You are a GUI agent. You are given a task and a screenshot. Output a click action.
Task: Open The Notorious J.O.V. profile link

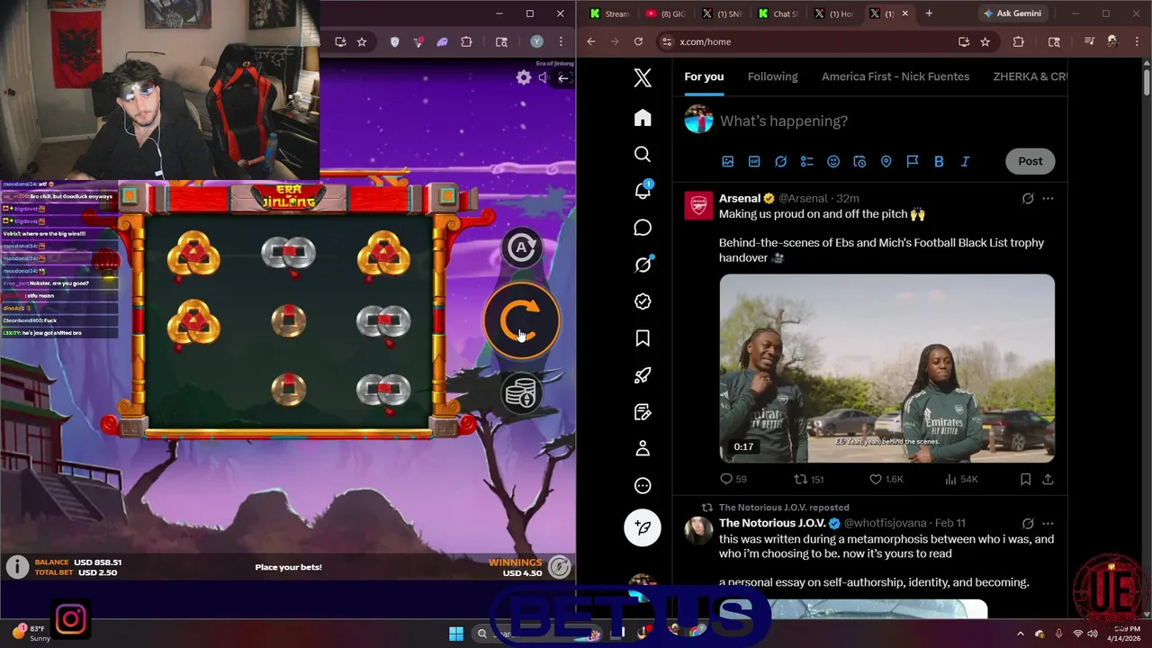[771, 523]
